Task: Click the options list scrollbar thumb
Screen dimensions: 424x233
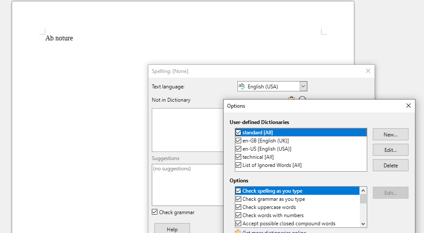Action: [363, 199]
